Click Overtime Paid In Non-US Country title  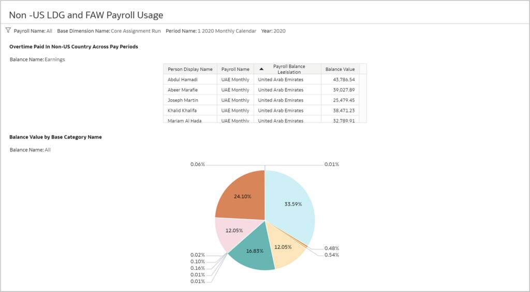(x=73, y=47)
